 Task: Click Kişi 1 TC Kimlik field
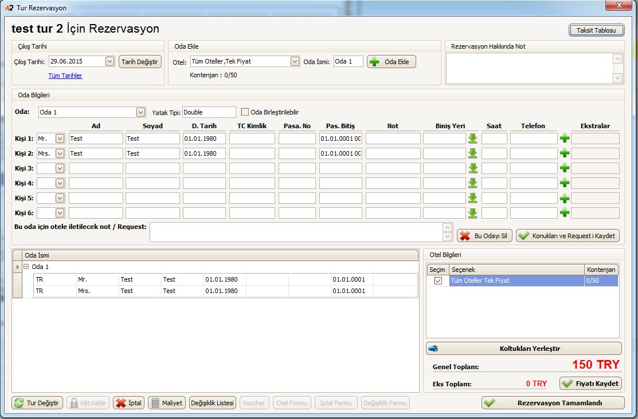[x=252, y=139]
